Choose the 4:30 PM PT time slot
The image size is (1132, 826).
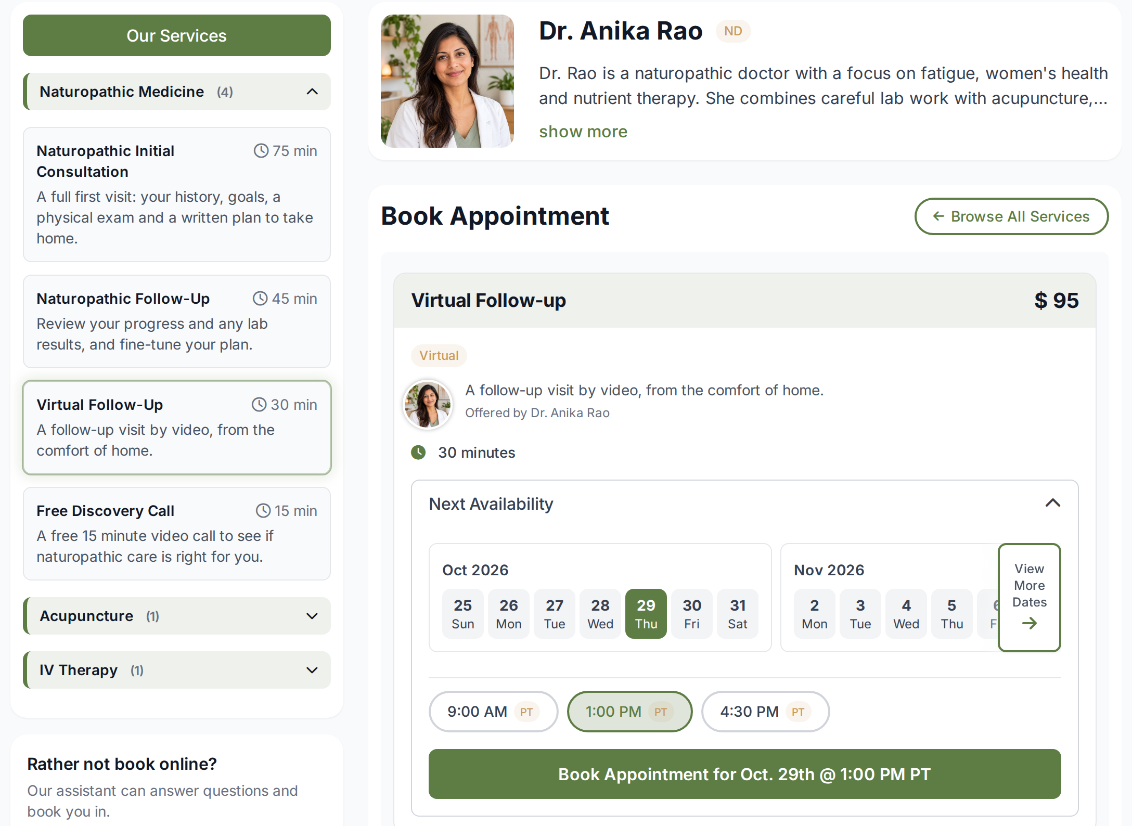pos(765,712)
